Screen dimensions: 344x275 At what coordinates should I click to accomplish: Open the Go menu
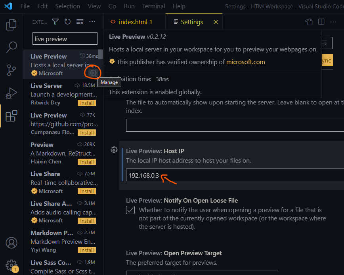(x=112, y=6)
